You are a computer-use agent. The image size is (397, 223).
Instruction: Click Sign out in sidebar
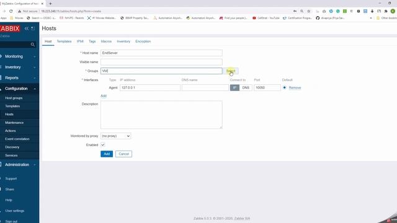11,221
